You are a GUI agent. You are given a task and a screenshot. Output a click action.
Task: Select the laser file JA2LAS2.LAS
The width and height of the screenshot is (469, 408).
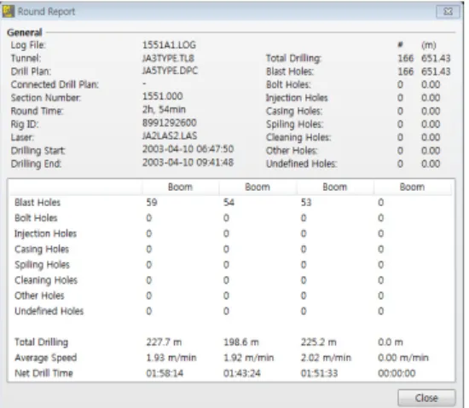tap(170, 136)
